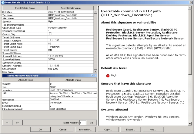The width and height of the screenshot is (194, 134).
Task: Select the Target Port value cell
Action: coord(71,47)
